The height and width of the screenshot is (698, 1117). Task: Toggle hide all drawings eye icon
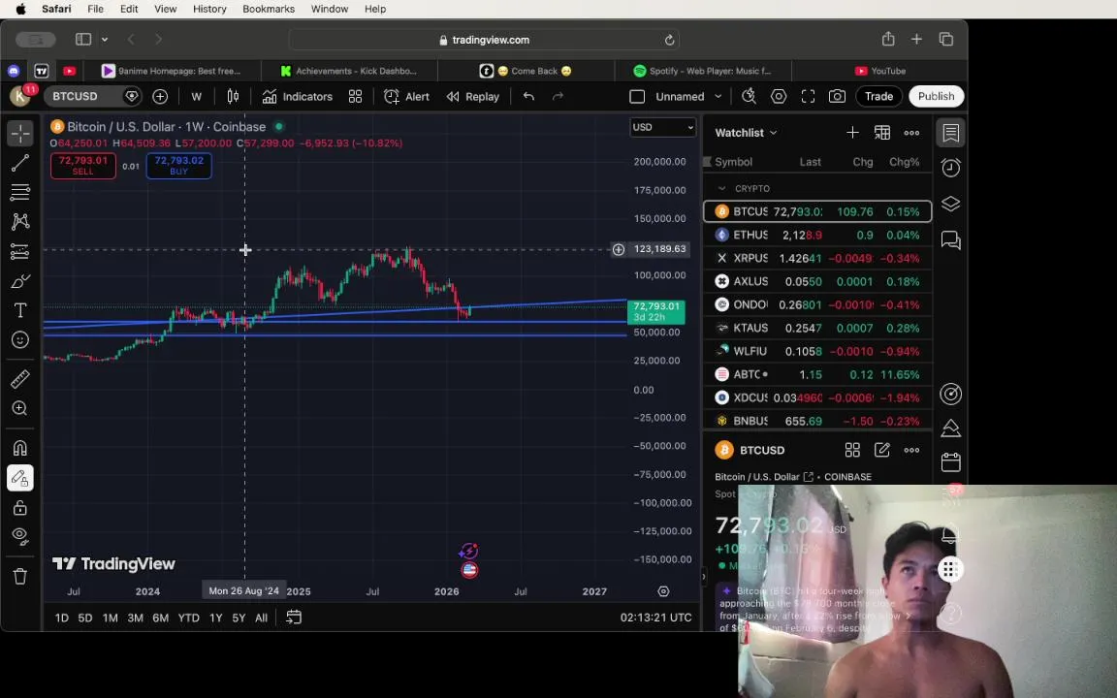point(20,536)
